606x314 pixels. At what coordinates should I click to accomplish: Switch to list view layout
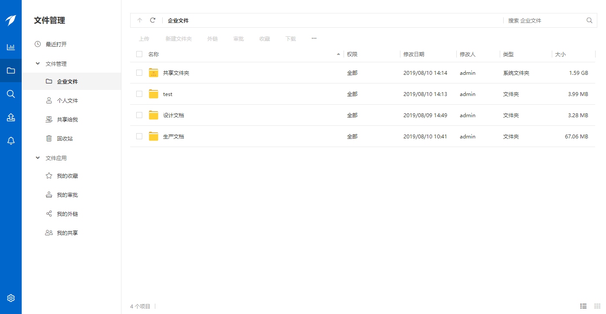click(x=583, y=306)
